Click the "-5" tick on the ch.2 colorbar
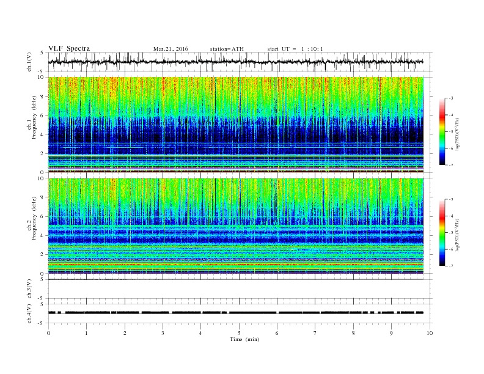This screenshot has height=374, width=484. 451,233
